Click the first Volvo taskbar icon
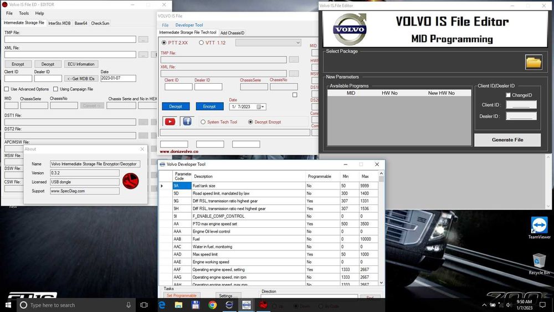 tap(229, 305)
